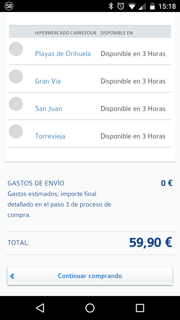Tap the alarm clock status icon
180x320 pixels.
pos(121,6)
